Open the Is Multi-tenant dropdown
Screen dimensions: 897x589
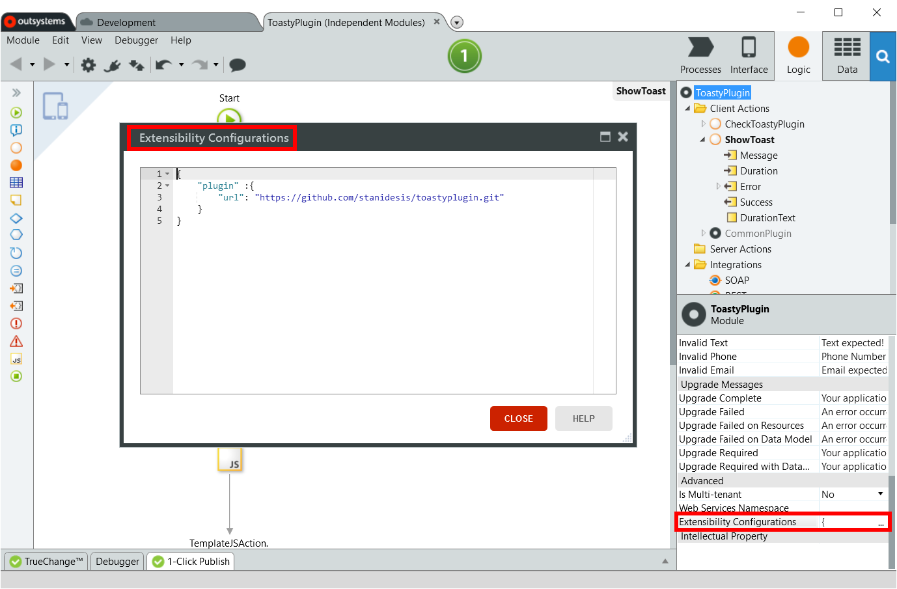(x=880, y=494)
